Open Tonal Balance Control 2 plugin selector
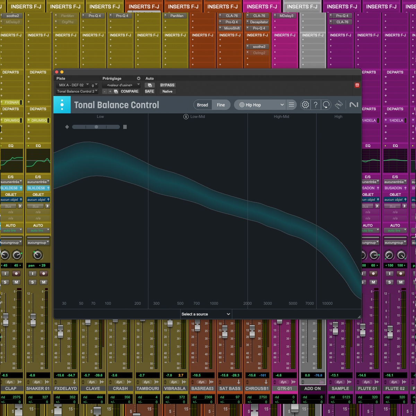Viewport: 416px width, 416px height. (77, 92)
